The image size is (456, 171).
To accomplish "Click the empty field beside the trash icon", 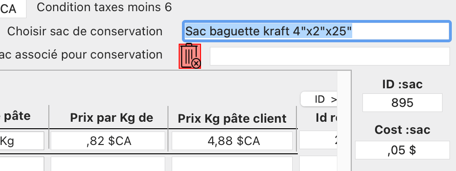I will [x=330, y=56].
